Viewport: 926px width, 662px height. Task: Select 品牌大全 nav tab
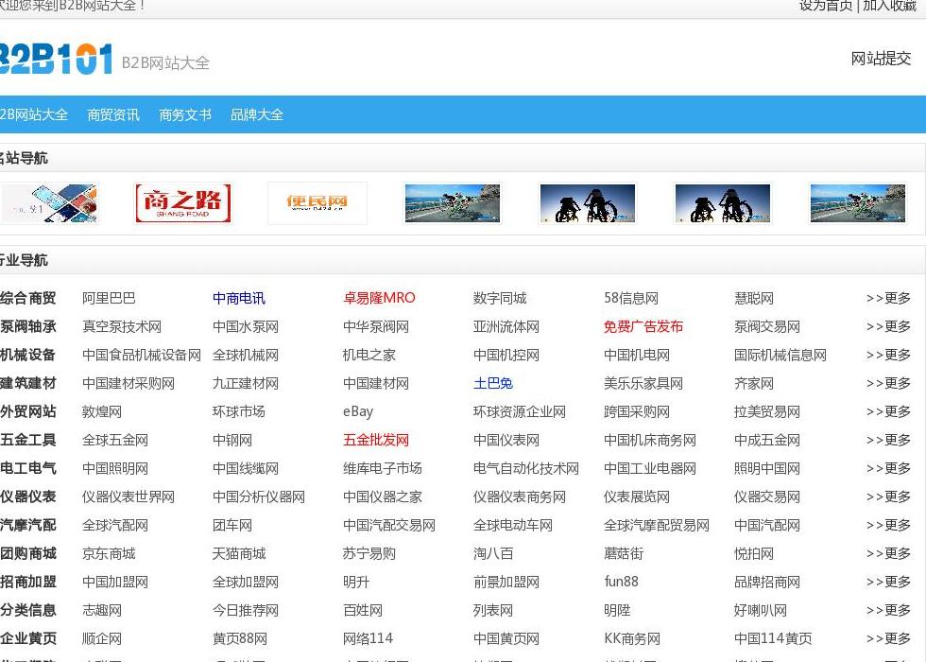(257, 114)
